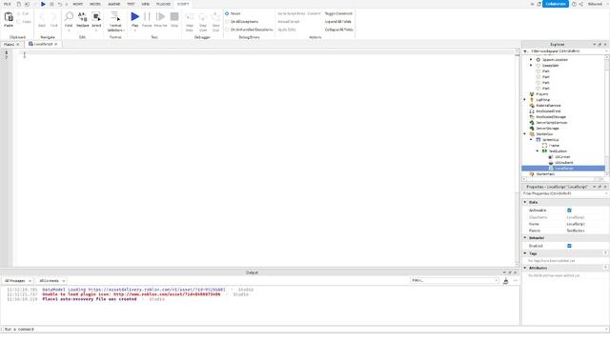
Task: Click Collapse All Folds action
Action: tap(339, 30)
